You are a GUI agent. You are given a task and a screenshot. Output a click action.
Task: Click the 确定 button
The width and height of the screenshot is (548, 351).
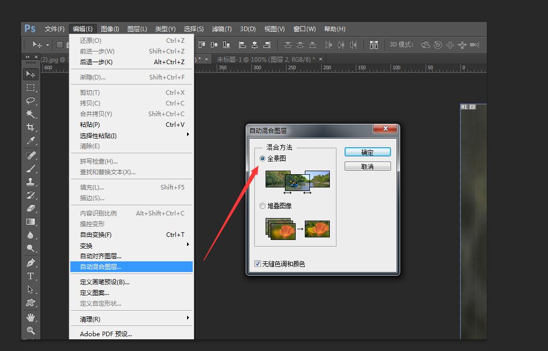[368, 152]
